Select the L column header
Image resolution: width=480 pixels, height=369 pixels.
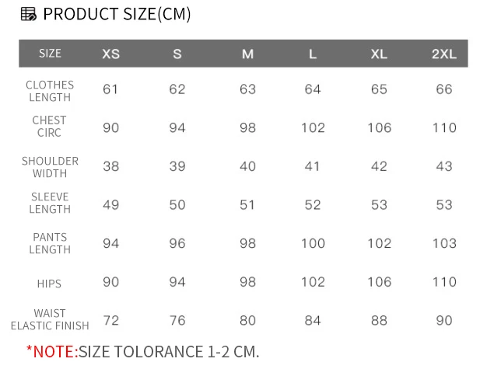pyautogui.click(x=313, y=54)
